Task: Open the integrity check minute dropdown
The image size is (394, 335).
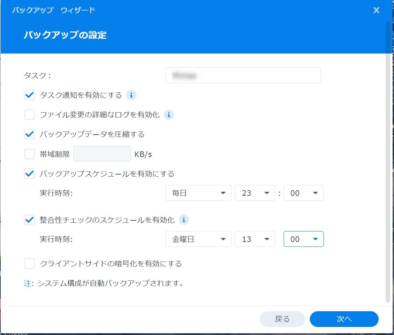Action: coord(304,239)
